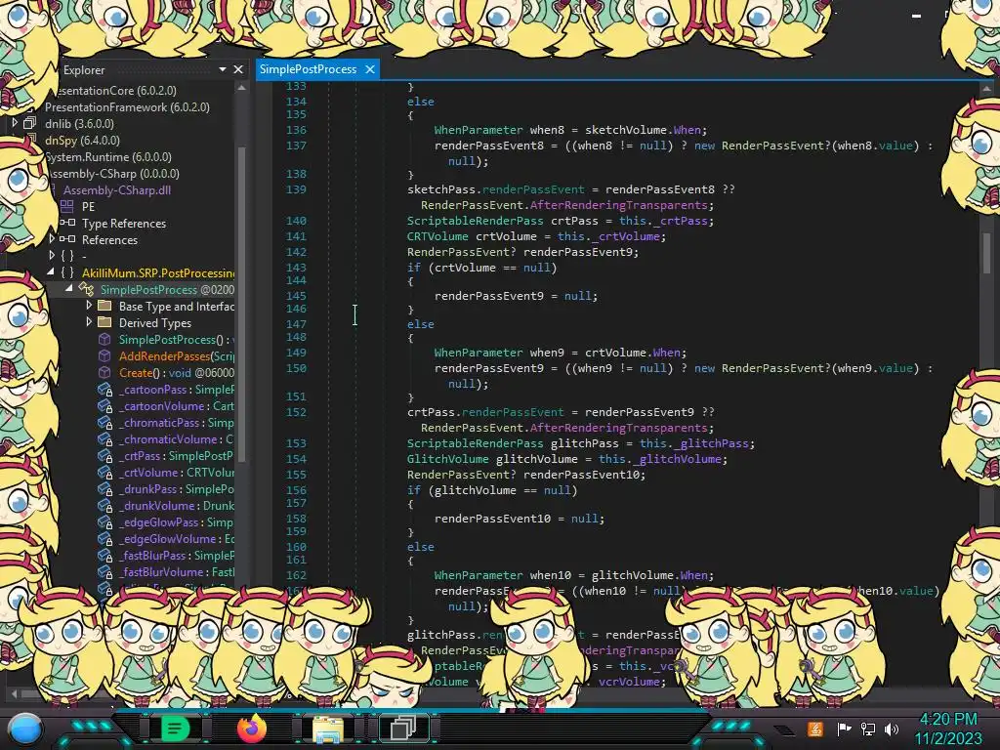Click the Create() method icon
Image resolution: width=1000 pixels, height=750 pixels.
pyautogui.click(x=104, y=372)
